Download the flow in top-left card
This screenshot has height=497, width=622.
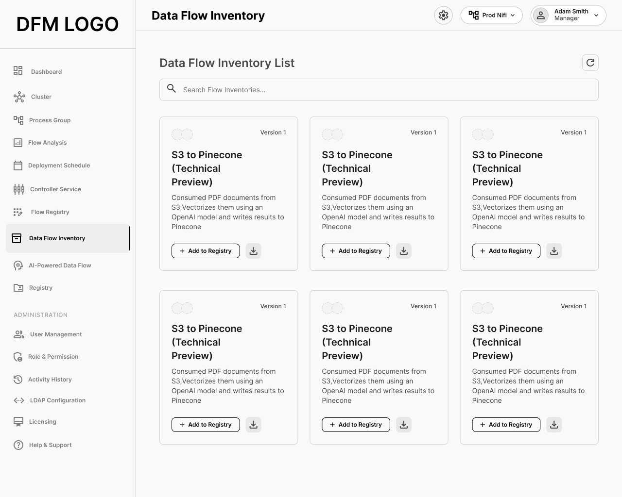tap(253, 251)
